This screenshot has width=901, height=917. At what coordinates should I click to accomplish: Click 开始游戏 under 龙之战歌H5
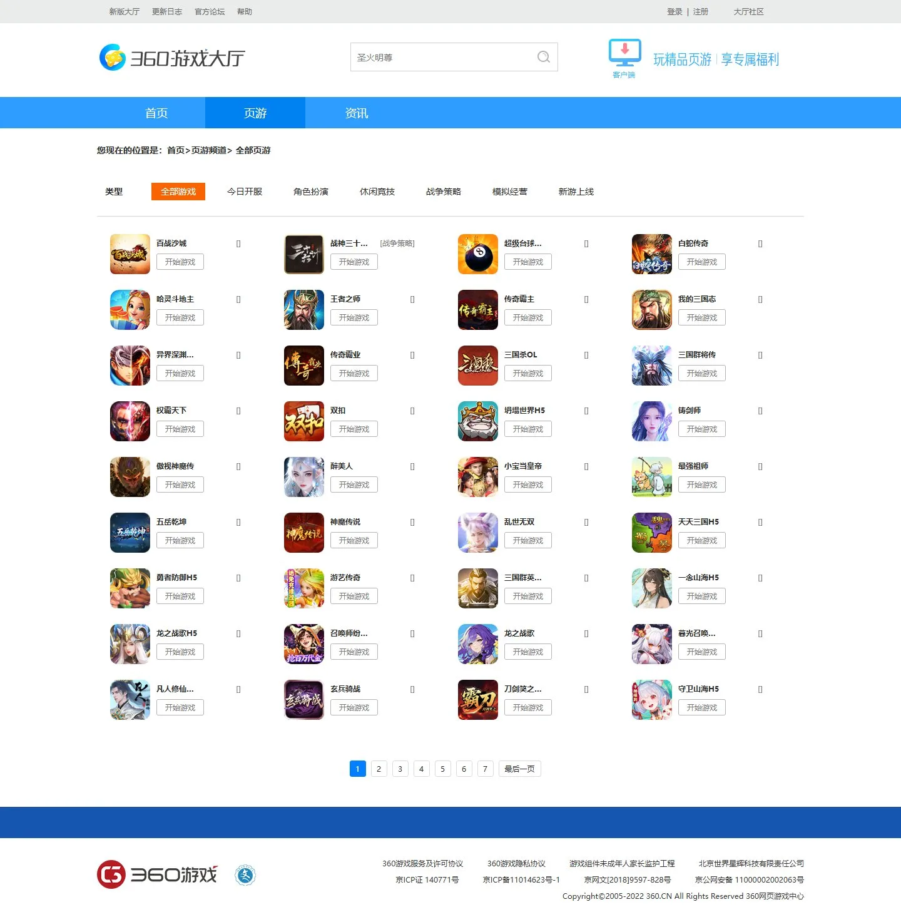tap(180, 652)
